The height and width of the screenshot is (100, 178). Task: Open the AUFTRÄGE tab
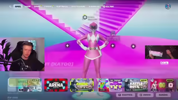[62, 7]
